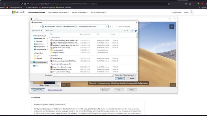
Task: Open the Разработчики link
Action: pyautogui.click(x=177, y=12)
